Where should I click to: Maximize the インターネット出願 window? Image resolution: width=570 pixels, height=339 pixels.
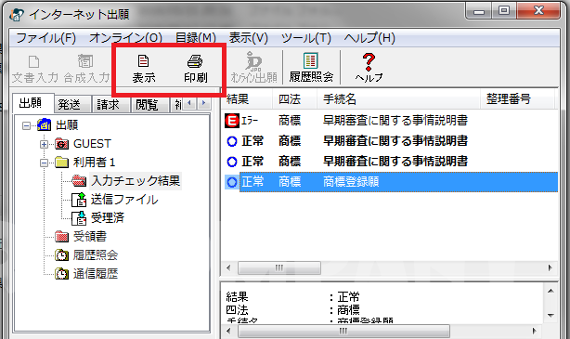point(504,11)
